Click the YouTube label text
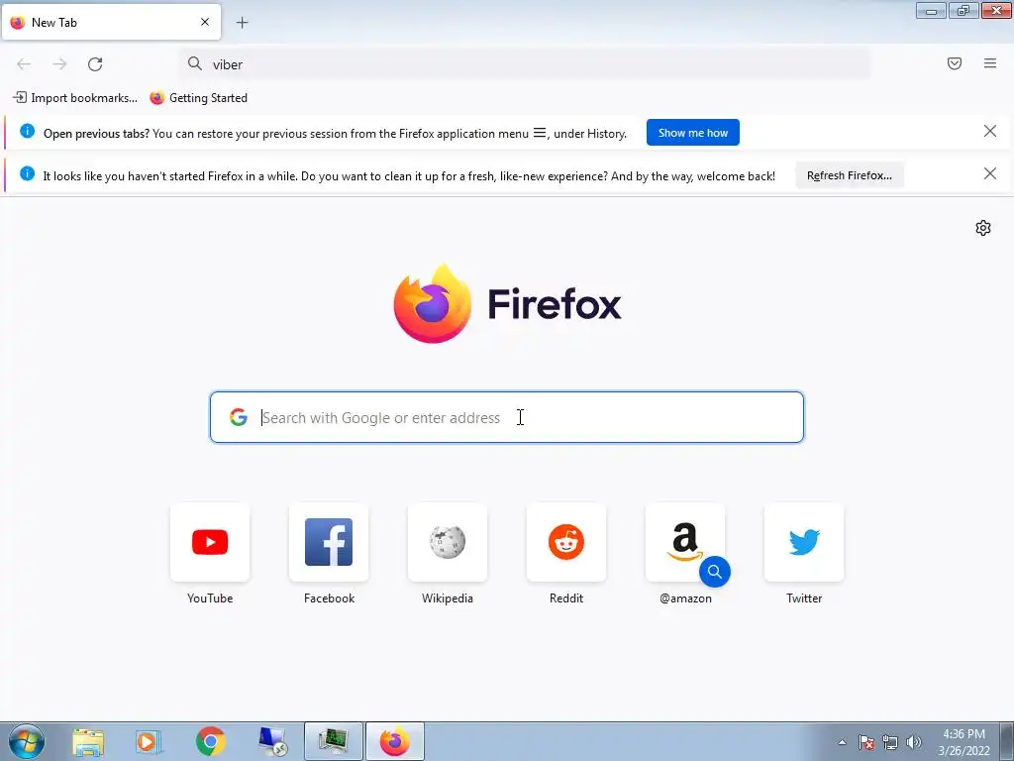 (210, 598)
